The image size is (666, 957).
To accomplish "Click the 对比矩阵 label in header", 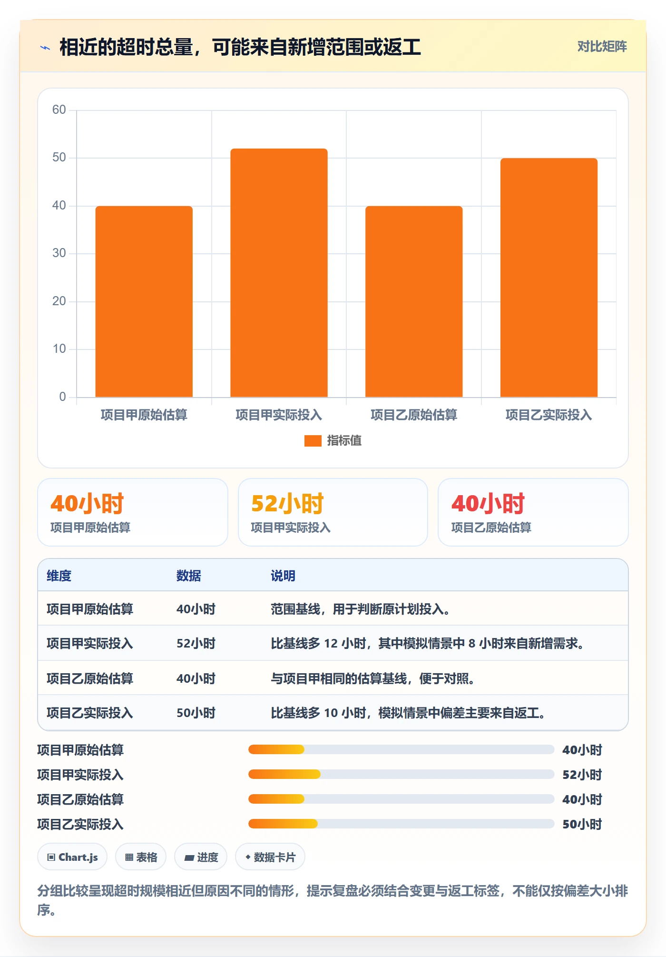I will coord(602,47).
